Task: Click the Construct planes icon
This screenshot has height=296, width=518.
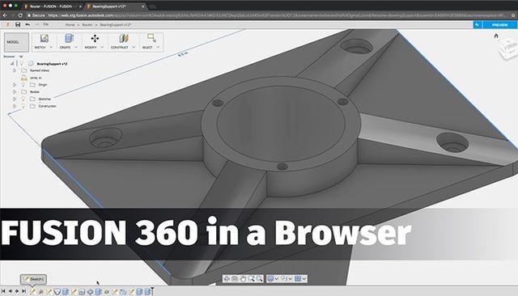Action: pos(124,39)
